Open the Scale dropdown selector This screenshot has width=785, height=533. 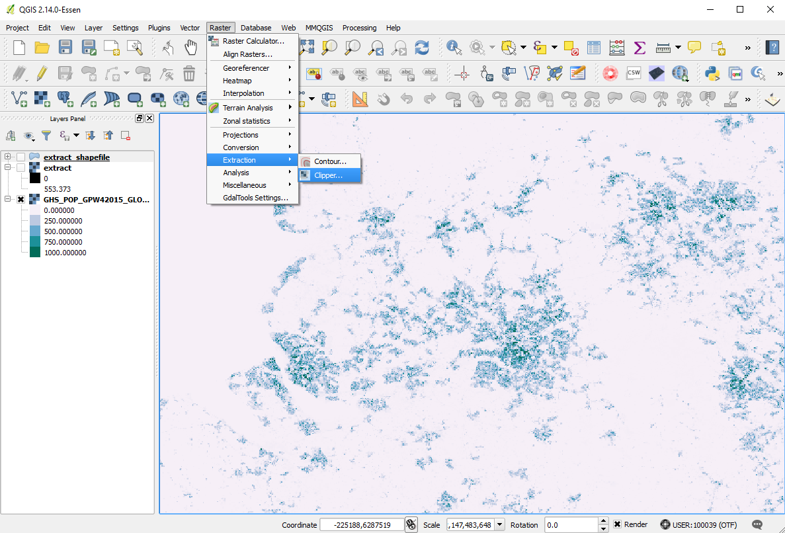click(499, 524)
